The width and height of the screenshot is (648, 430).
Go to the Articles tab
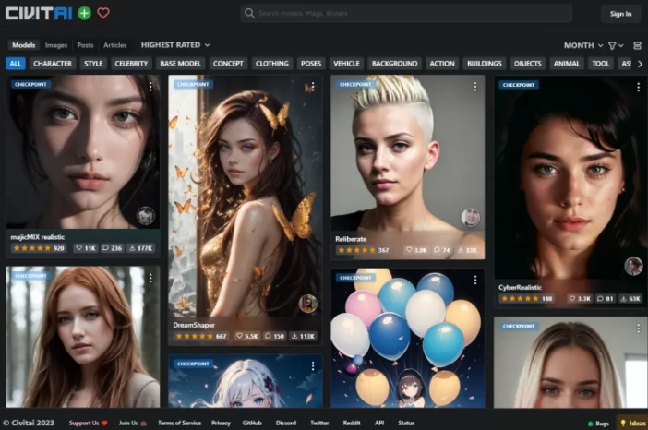[x=115, y=45]
